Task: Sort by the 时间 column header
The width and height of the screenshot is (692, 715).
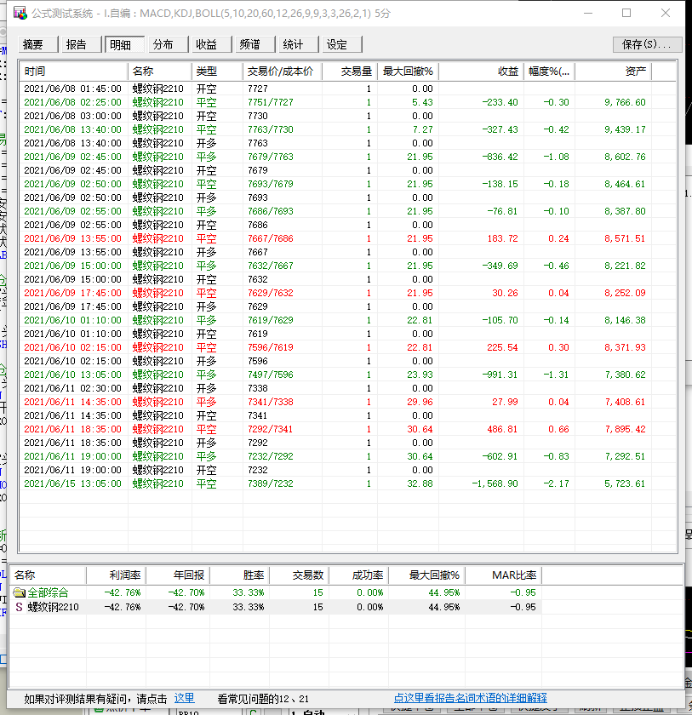Action: [73, 71]
